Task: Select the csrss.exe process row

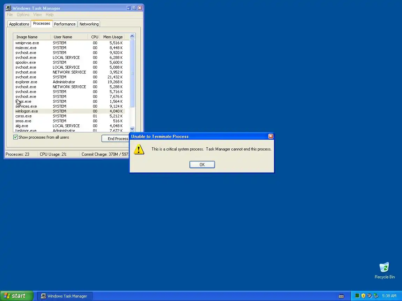Action: coord(69,116)
